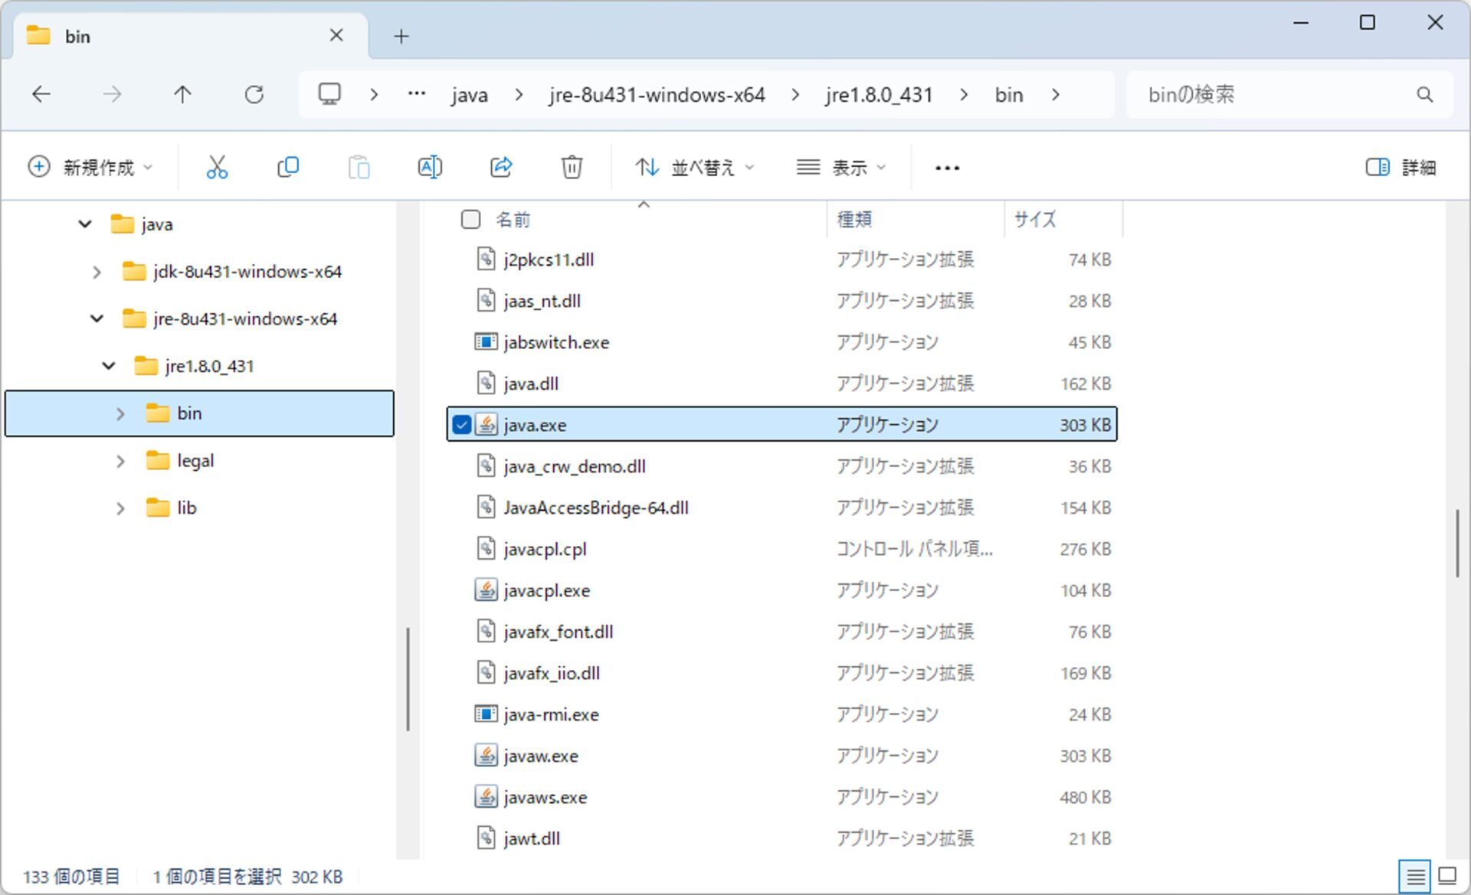Click the Delete trash can icon
The width and height of the screenshot is (1471, 895).
[572, 167]
